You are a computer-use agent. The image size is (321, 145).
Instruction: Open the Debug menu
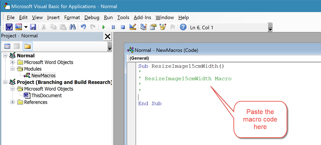point(92,17)
